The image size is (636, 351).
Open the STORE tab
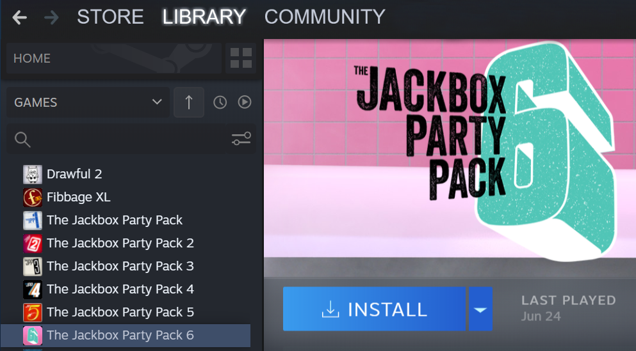pyautogui.click(x=110, y=17)
